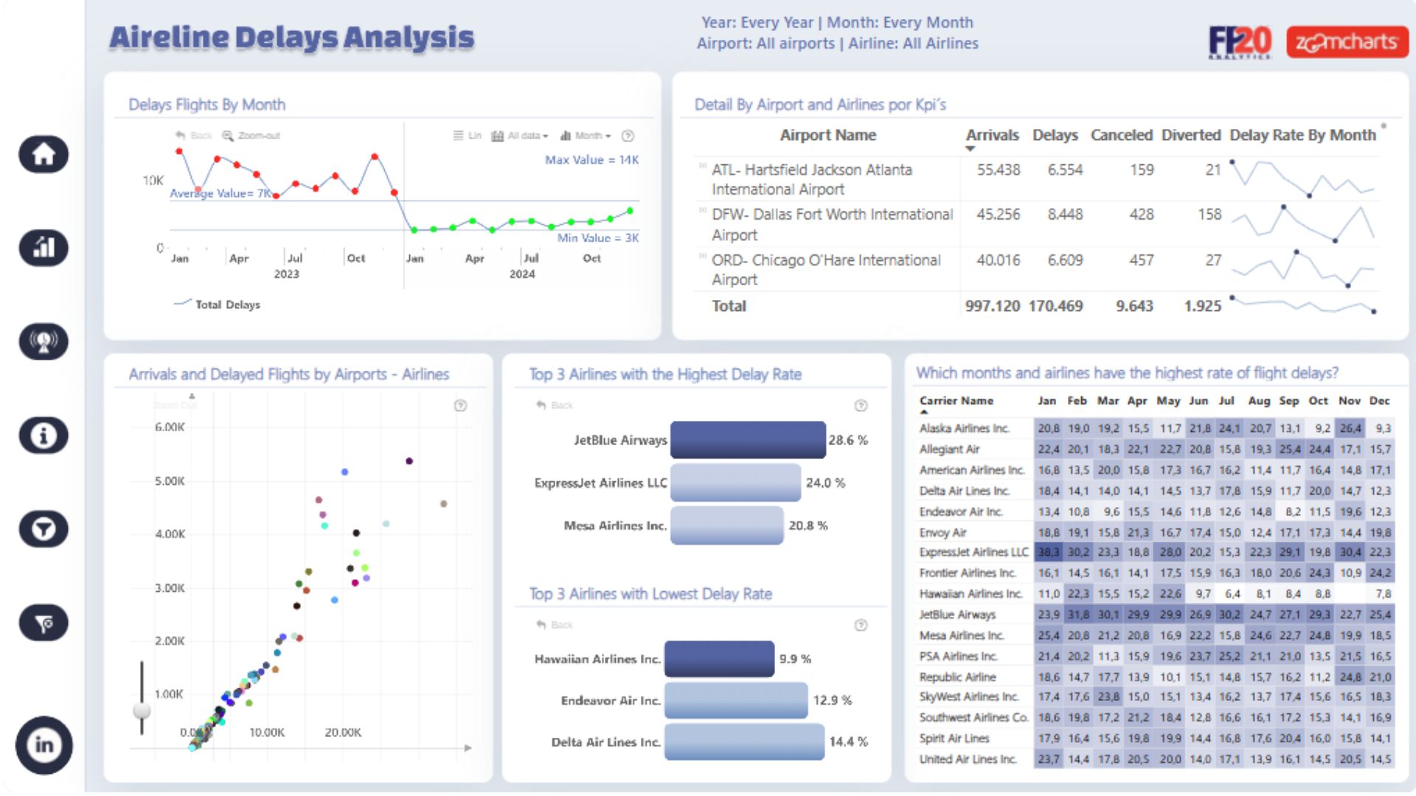
Task: Click the scatter chart zoom slider handle
Action: click(142, 711)
